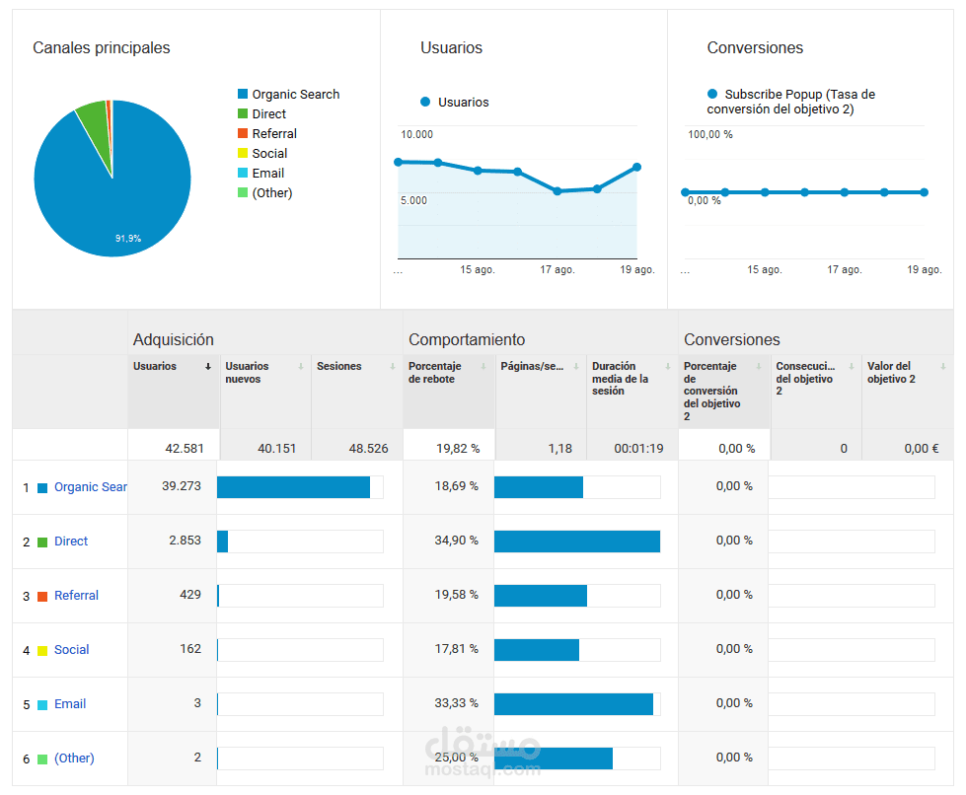Viewport: 966px width, 795px height.
Task: Select the blue 91.9% pie slice
Action: tap(123, 203)
